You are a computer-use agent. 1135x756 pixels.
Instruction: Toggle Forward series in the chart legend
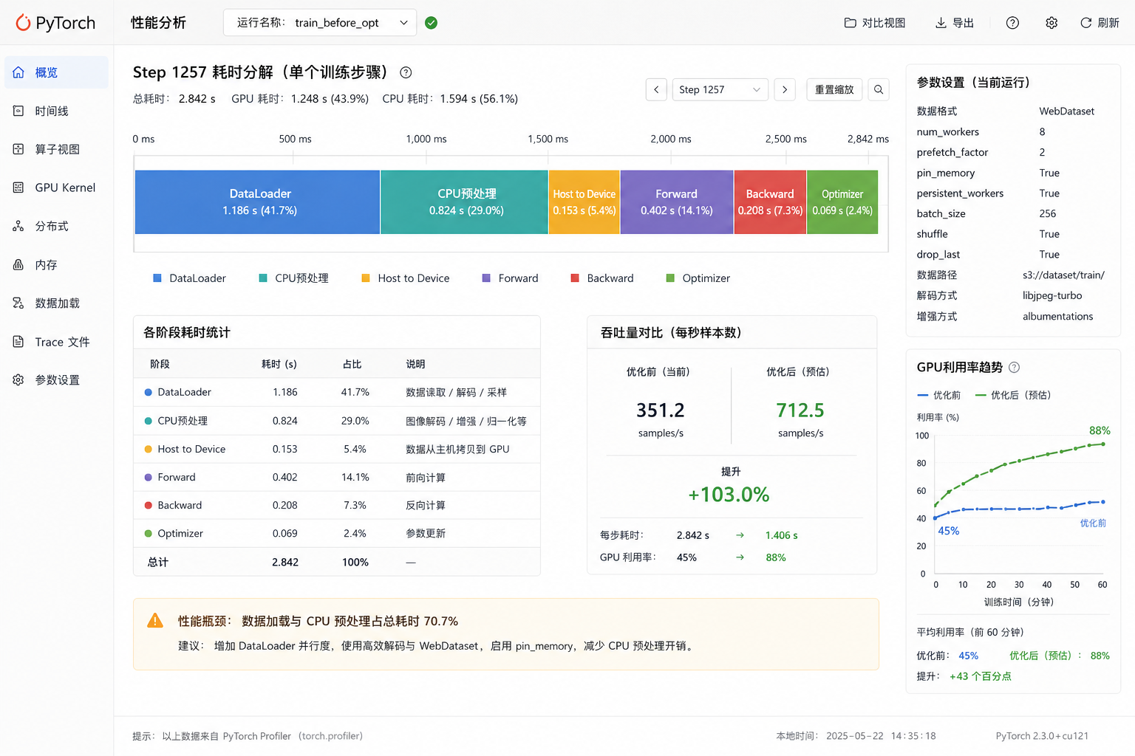point(510,278)
